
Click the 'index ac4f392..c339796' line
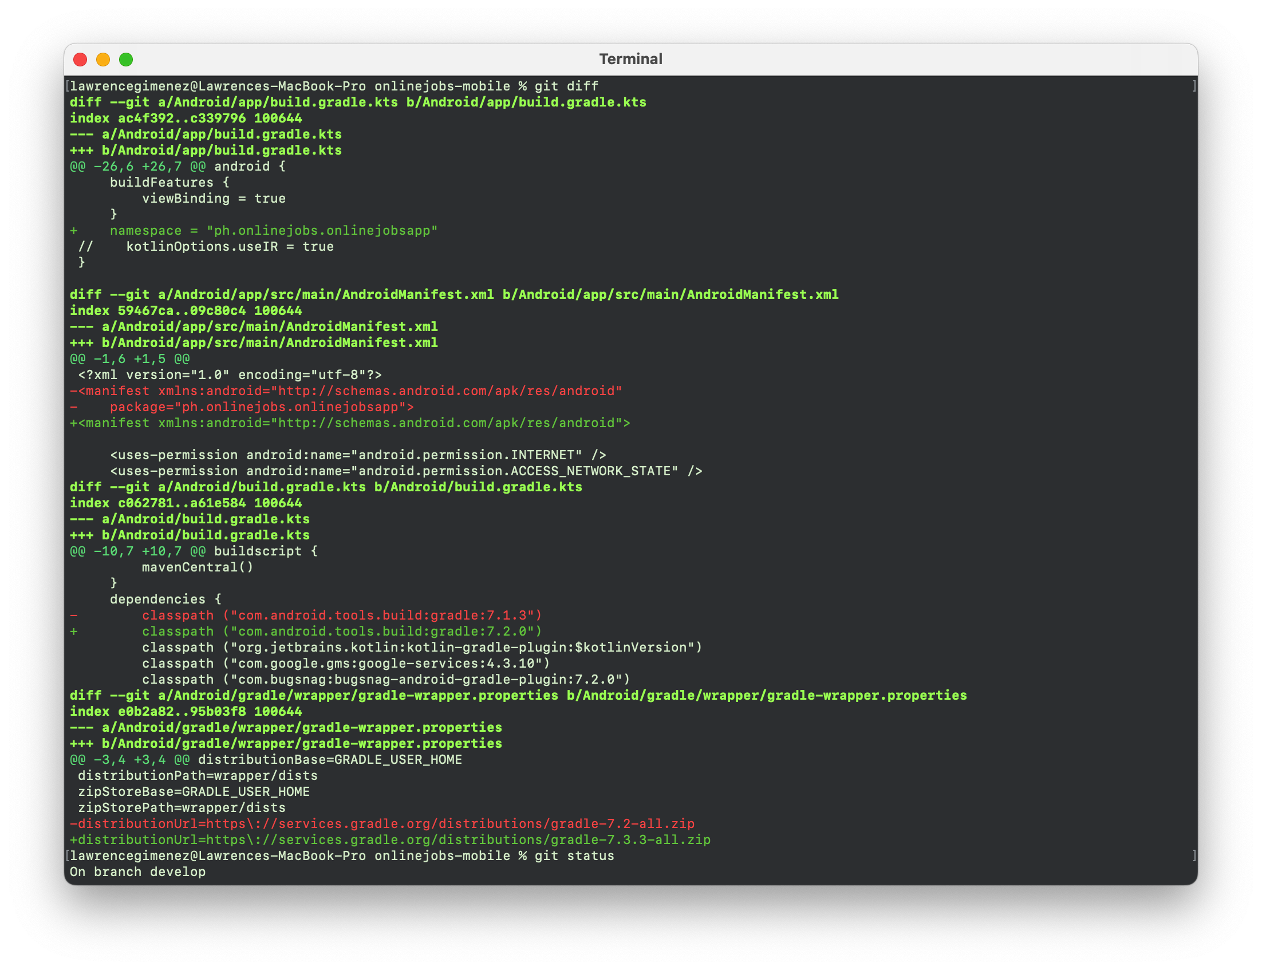click(186, 119)
